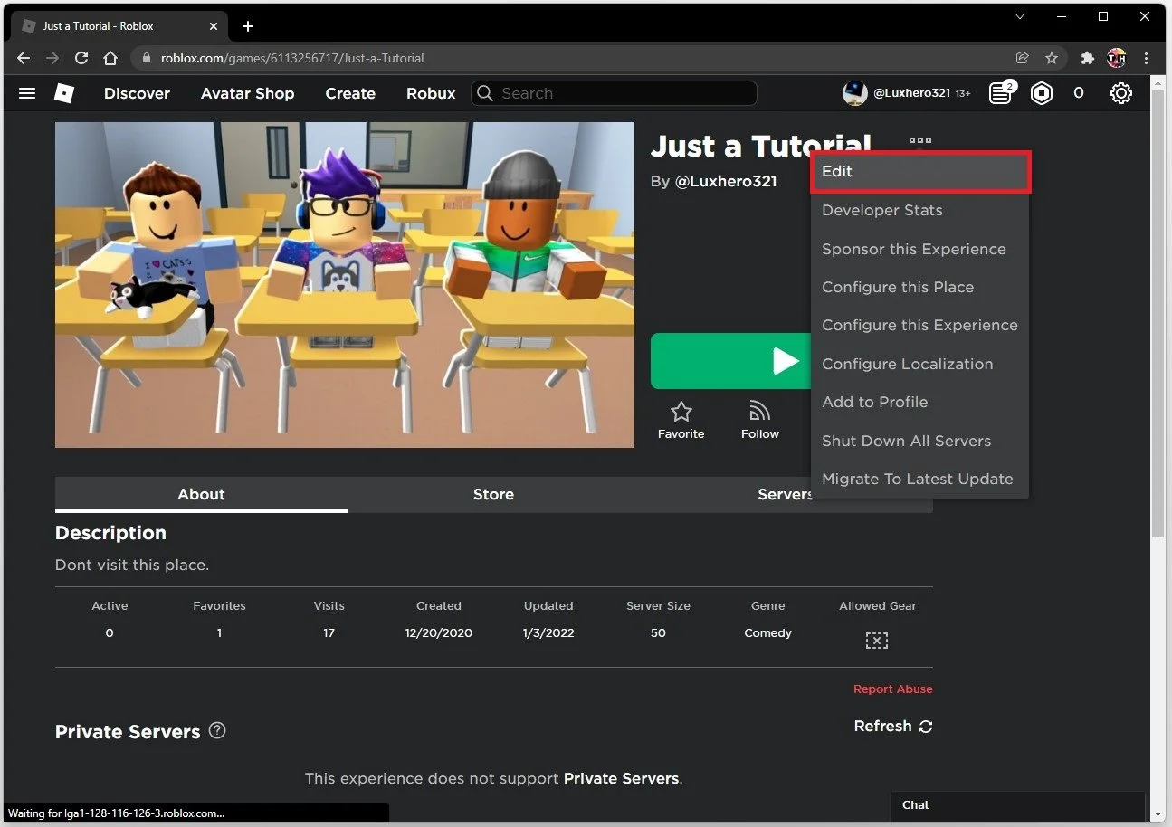Open Roblox settings gear icon
The width and height of the screenshot is (1172, 827).
(1120, 93)
